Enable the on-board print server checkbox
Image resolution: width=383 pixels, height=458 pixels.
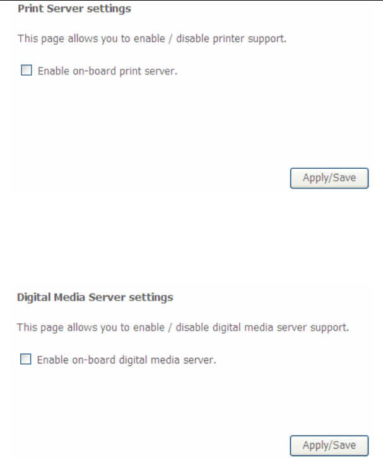27,70
